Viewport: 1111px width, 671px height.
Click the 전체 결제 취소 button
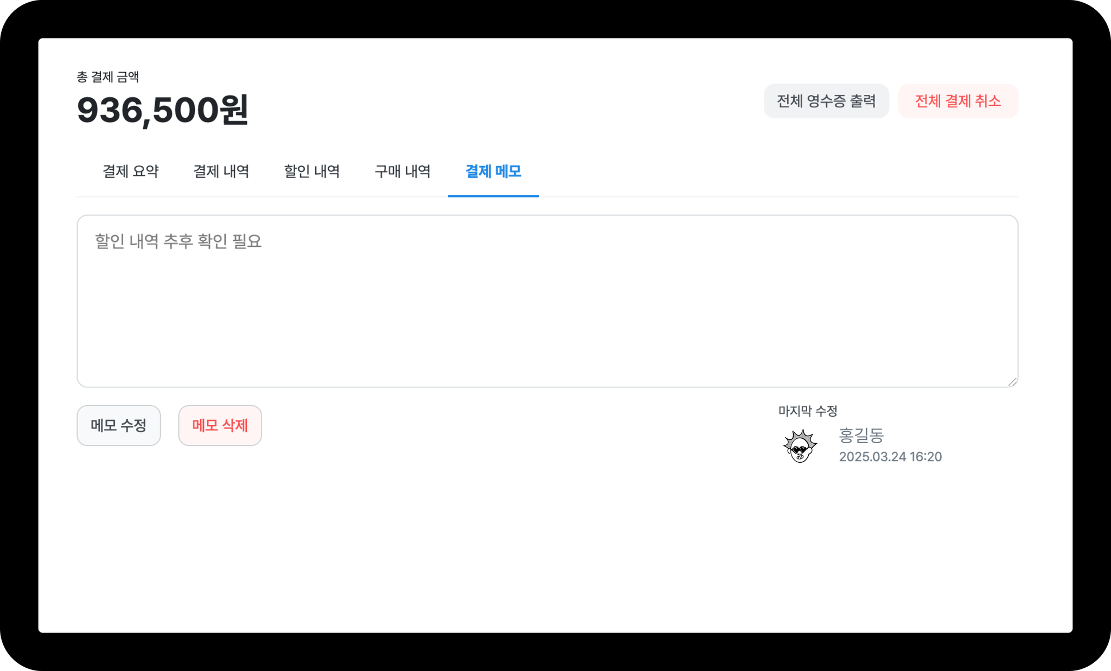(x=958, y=101)
